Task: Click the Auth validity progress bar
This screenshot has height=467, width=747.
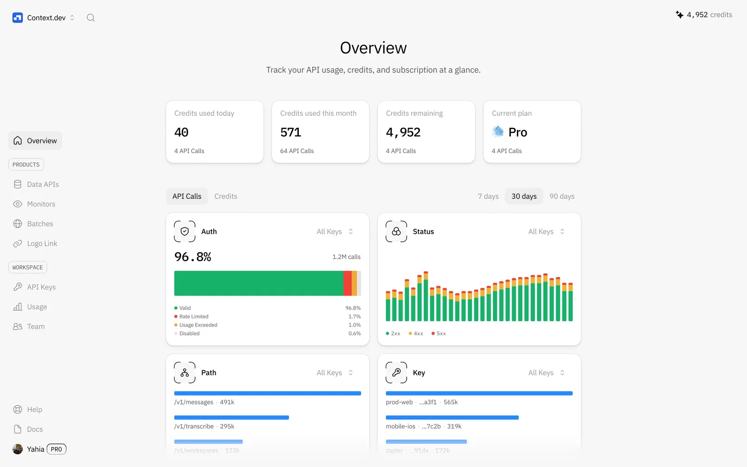Action: pos(268,283)
